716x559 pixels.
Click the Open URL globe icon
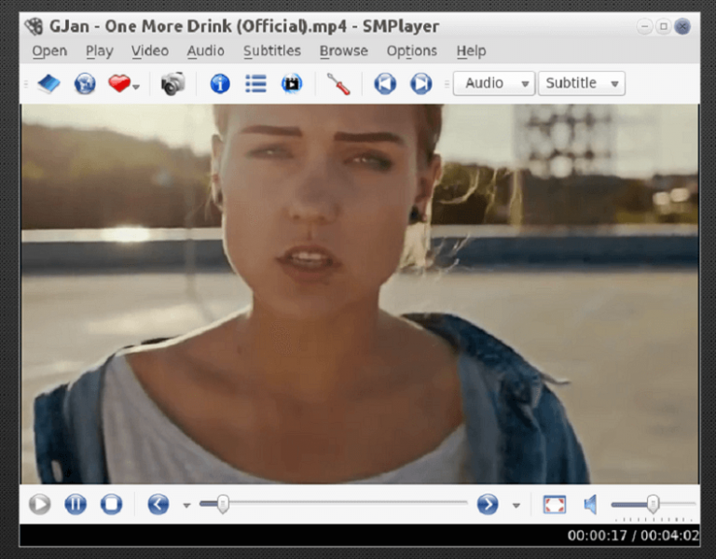85,84
